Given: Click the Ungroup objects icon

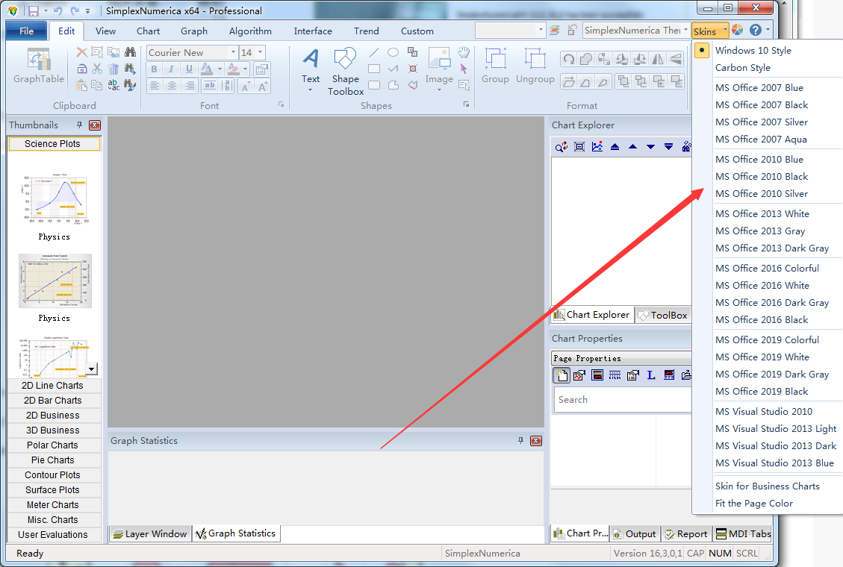Looking at the screenshot, I should (x=535, y=66).
